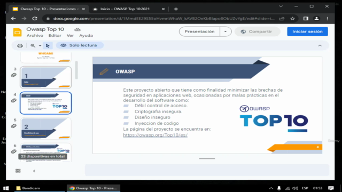Click the link icon beside slide 4
This screenshot has width=342, height=192.
point(14,101)
